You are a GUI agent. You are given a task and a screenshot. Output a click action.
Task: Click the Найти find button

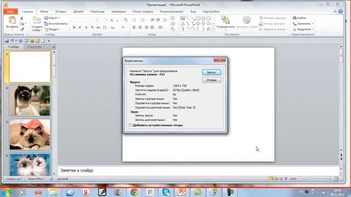[299, 18]
